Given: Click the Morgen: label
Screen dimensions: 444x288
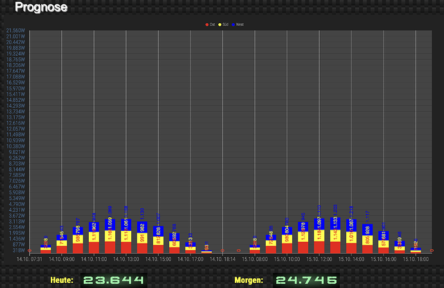Looking at the screenshot, I should click(248, 280).
